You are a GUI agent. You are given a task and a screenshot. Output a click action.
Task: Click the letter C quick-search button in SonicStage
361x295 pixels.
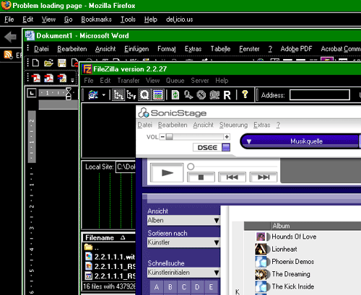(184, 287)
